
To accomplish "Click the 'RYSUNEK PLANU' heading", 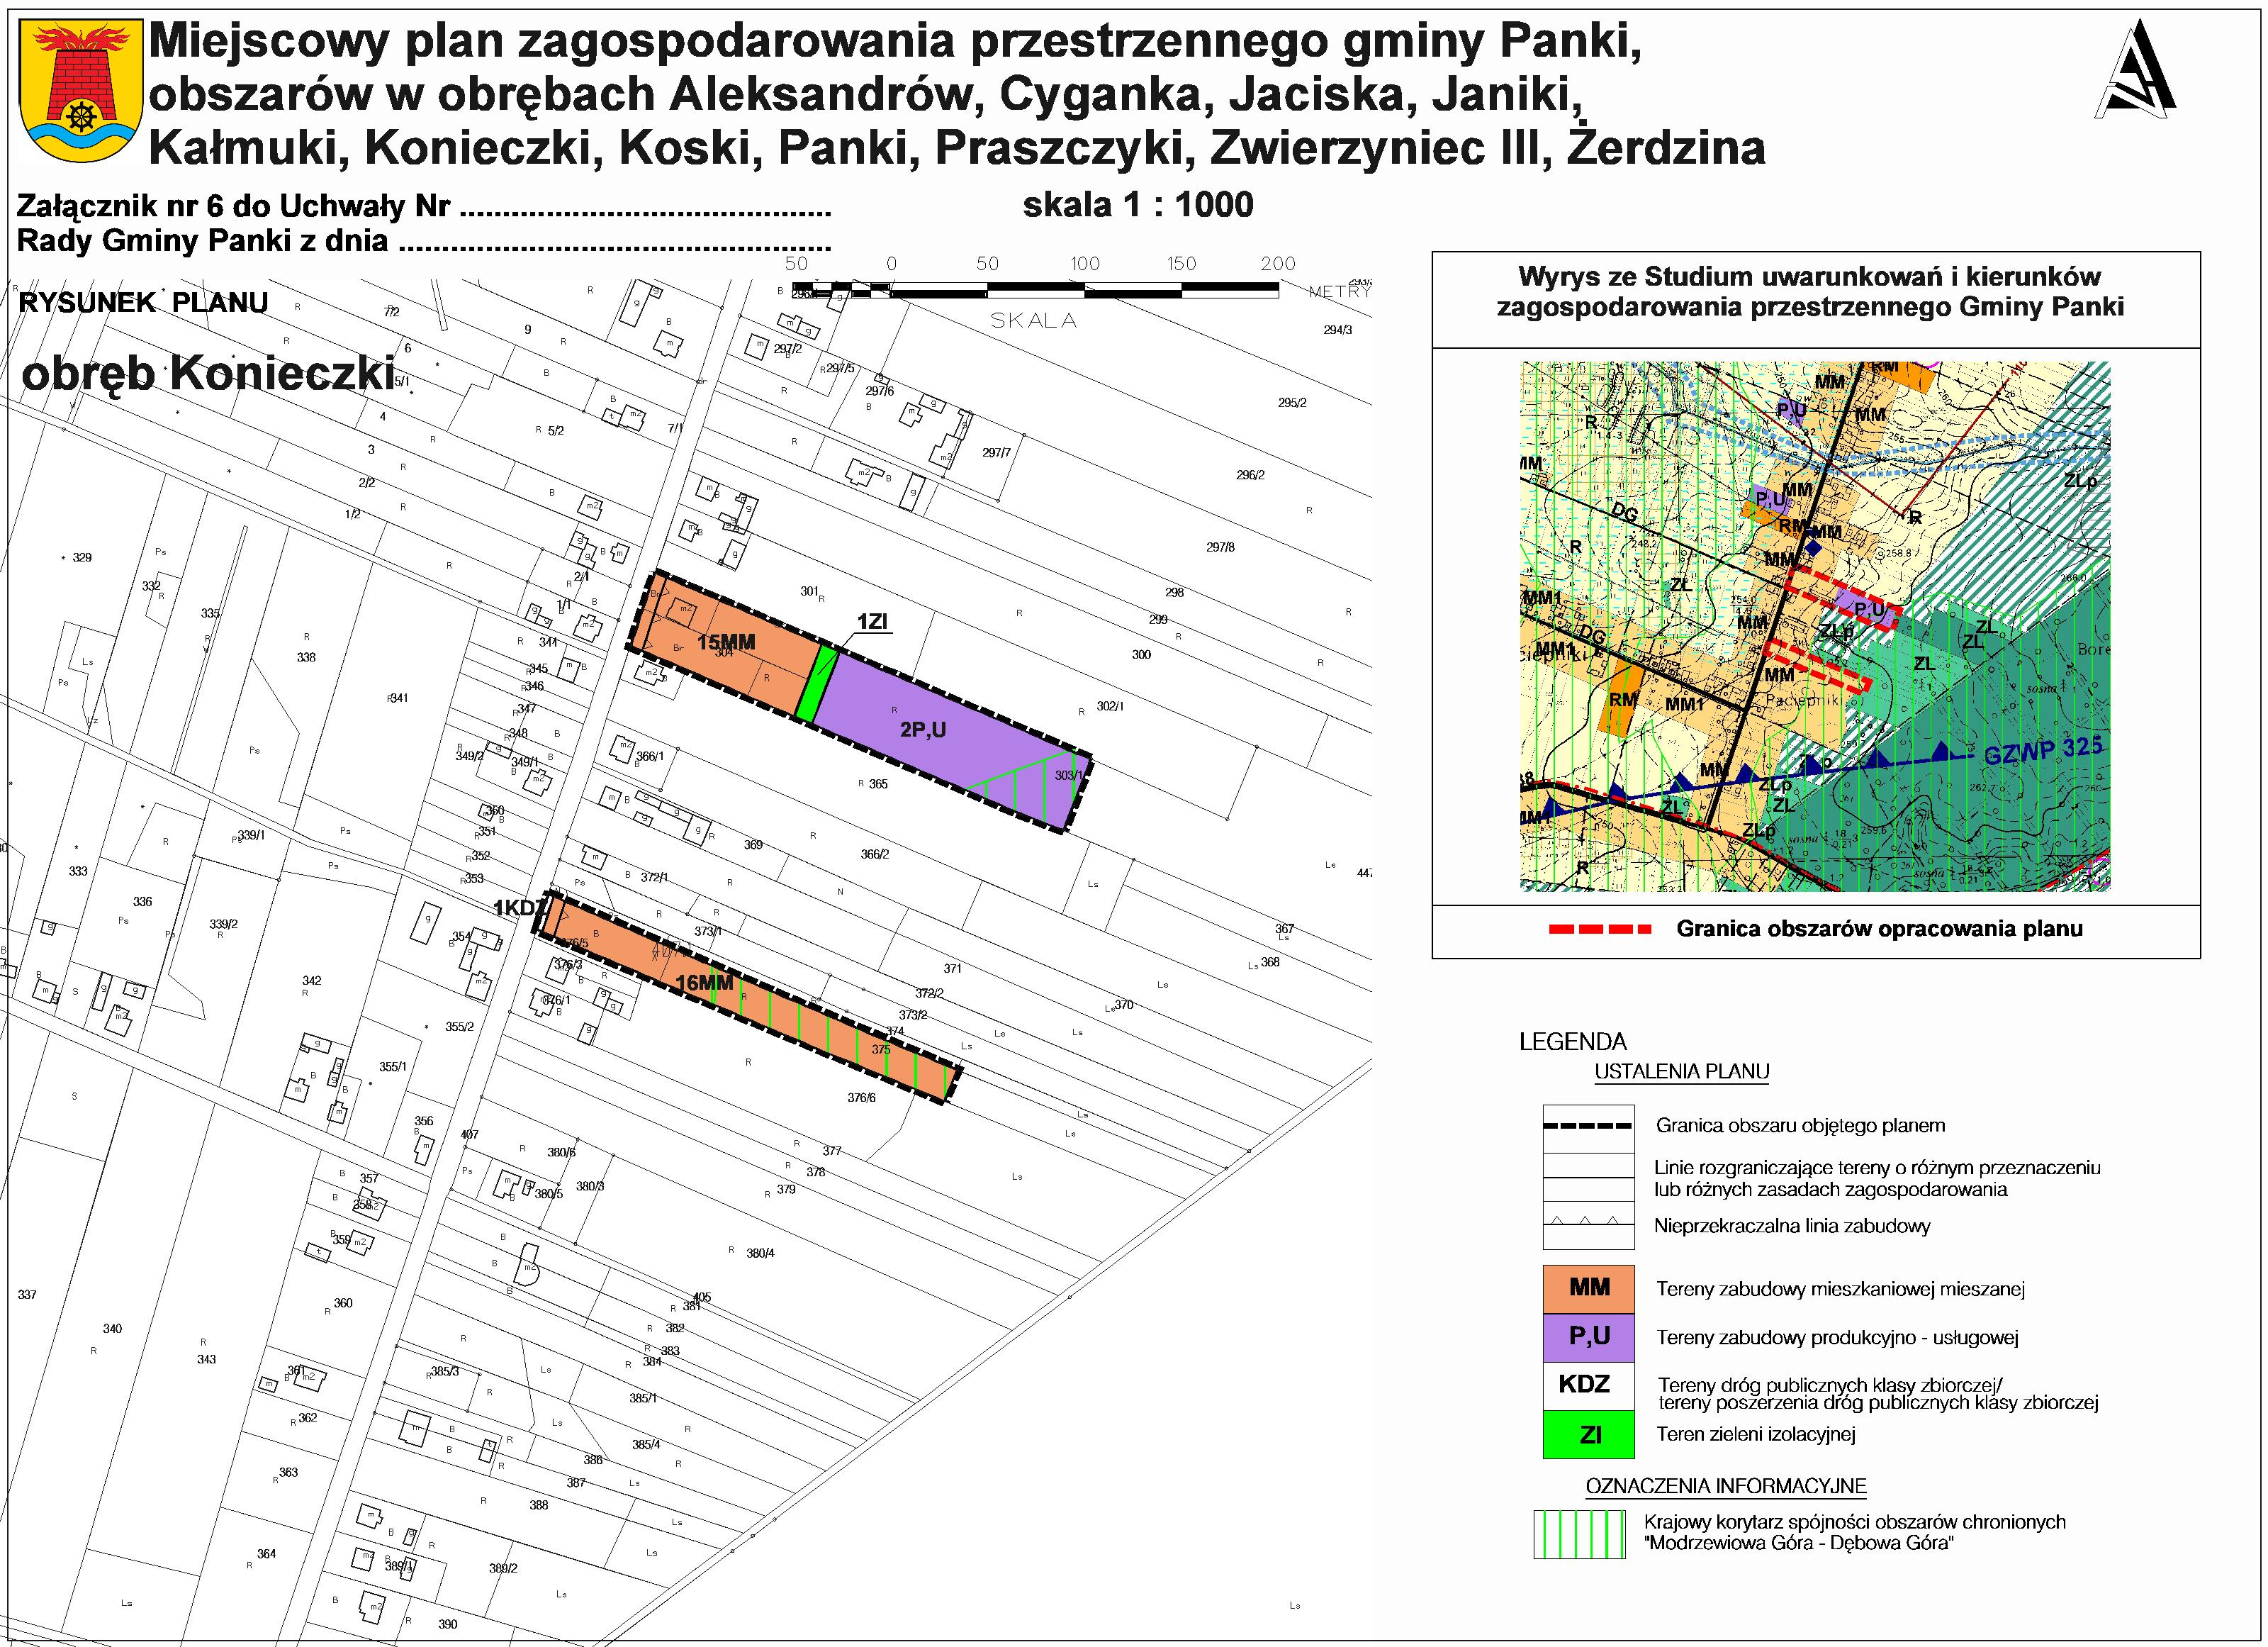I will [143, 303].
